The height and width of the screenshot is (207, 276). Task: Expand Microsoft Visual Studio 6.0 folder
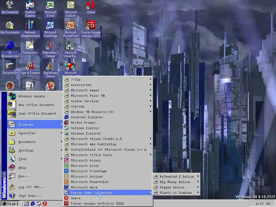tap(108, 139)
